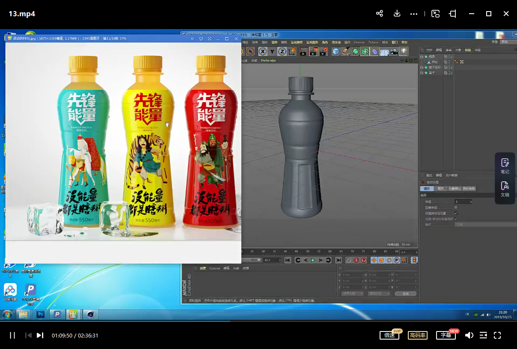Image resolution: width=517 pixels, height=349 pixels.
Task: Skip to next video
Action: pyautogui.click(x=40, y=335)
